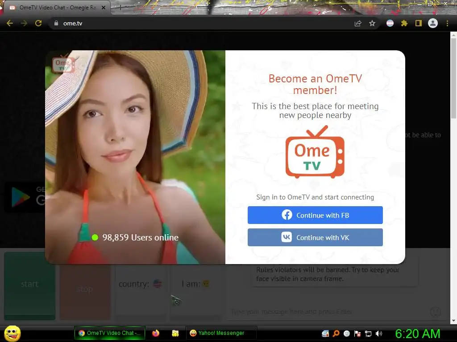Reload the ome.tv page
This screenshot has width=457, height=342.
pyautogui.click(x=38, y=23)
